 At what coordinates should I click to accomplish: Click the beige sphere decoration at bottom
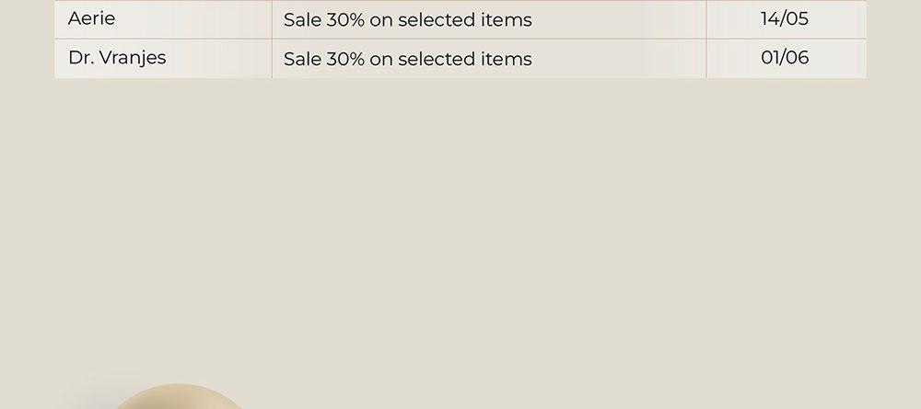178,397
